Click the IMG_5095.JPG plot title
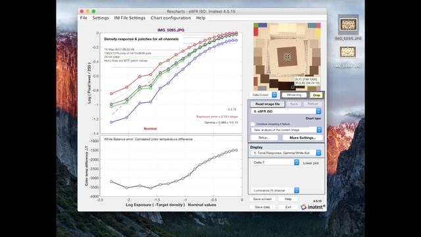Screen dimensions: 421x237 tap(171, 30)
